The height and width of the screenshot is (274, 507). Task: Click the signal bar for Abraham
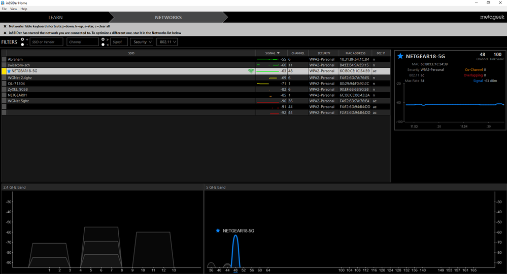pos(268,59)
